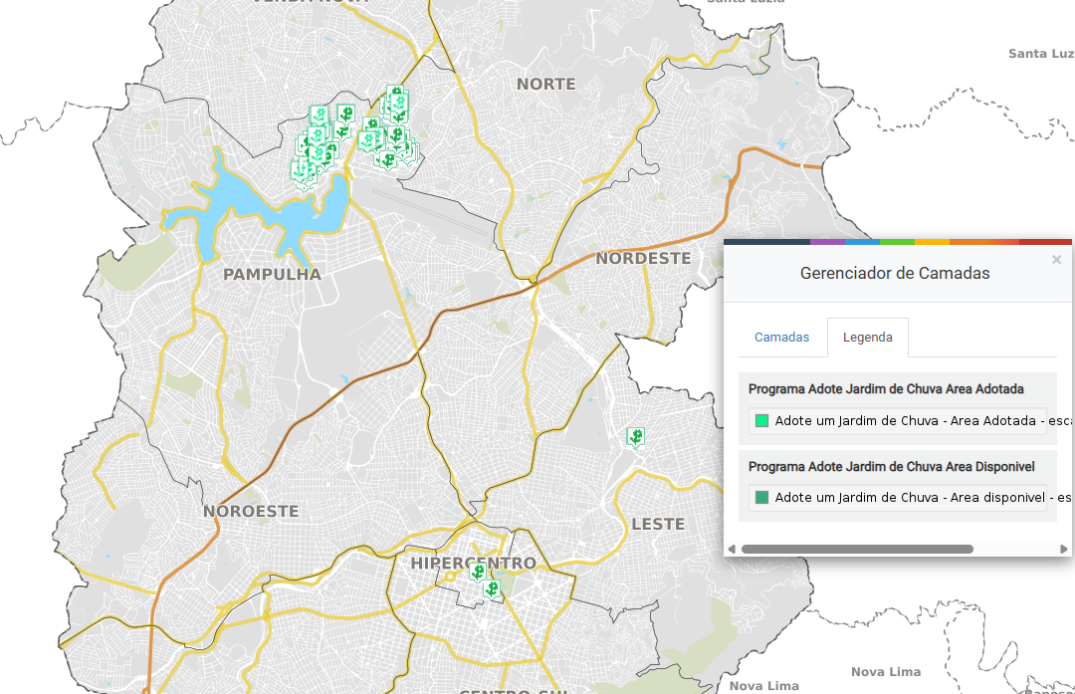Click the HIPERCENTRO region label on the map

[x=473, y=563]
